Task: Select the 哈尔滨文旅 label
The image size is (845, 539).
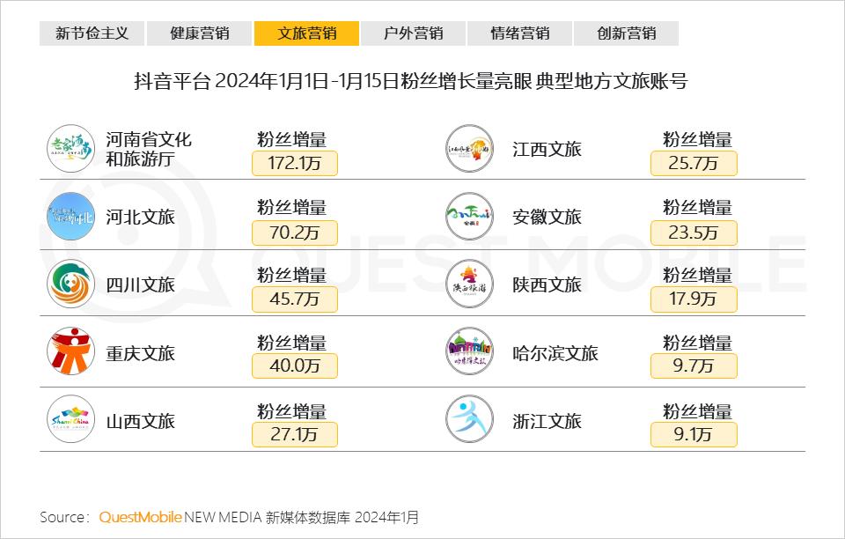Action: point(555,353)
